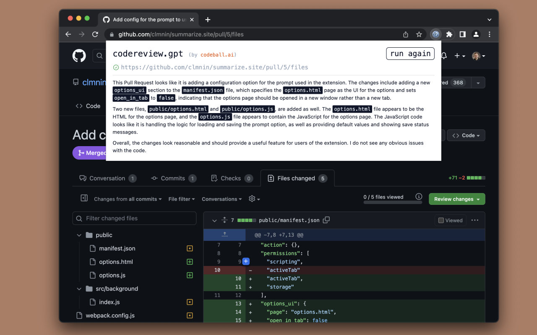Click the files viewed progress bar
This screenshot has width=537, height=335.
pyautogui.click(x=393, y=203)
